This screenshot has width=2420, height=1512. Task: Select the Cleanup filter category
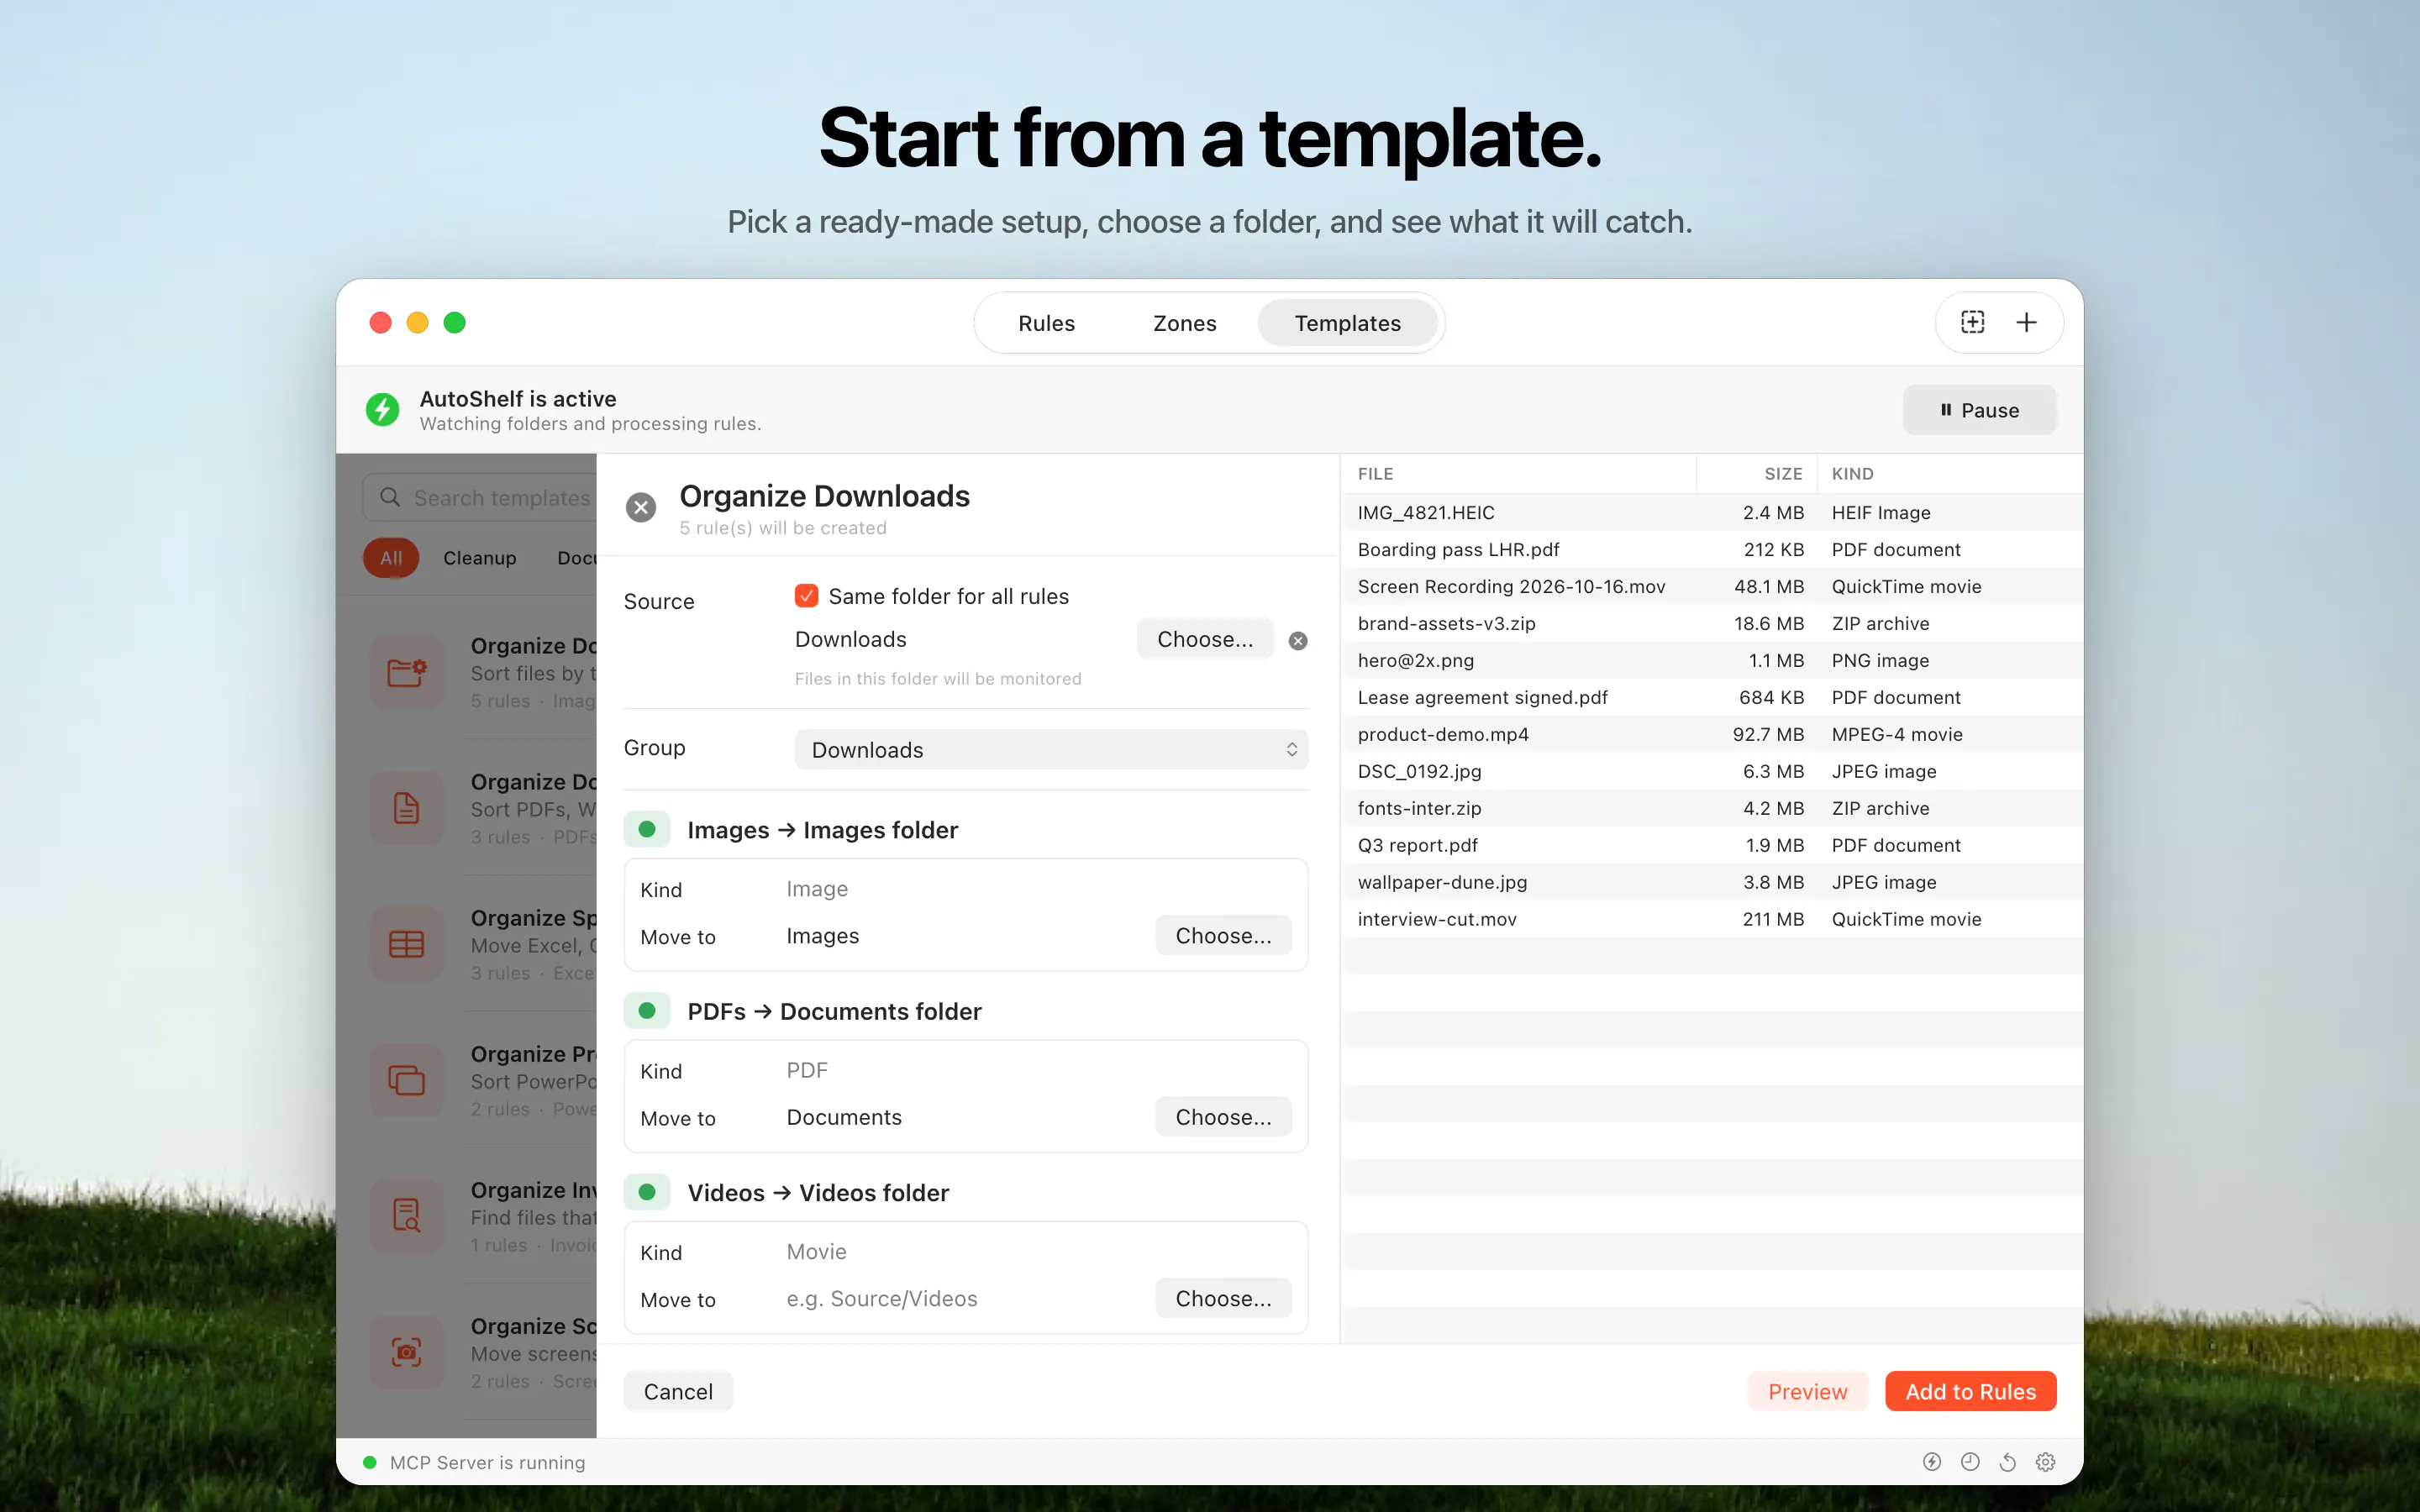click(480, 558)
